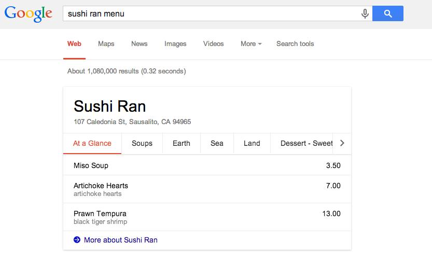Activate voice search microphone icon

(x=365, y=14)
